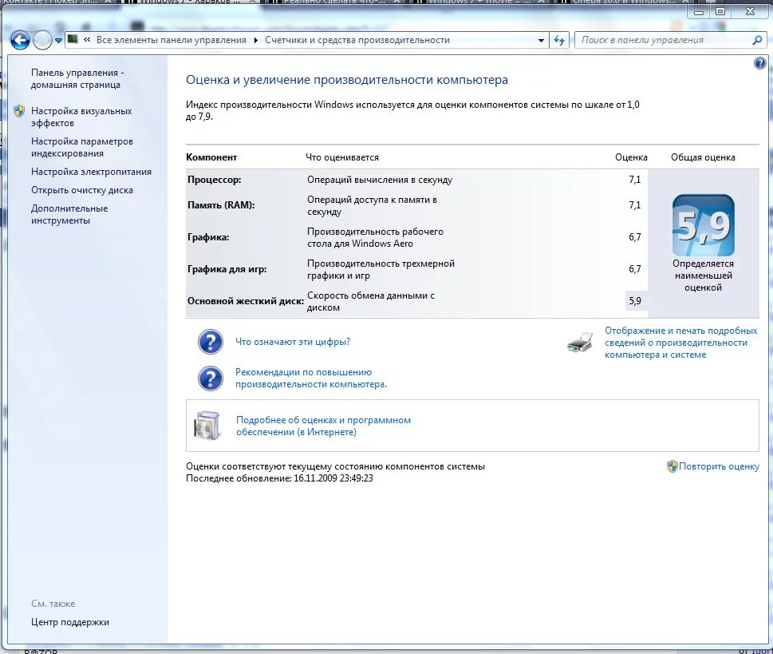
Task: Select the "Графика для игр:" row label
Action: (x=227, y=269)
